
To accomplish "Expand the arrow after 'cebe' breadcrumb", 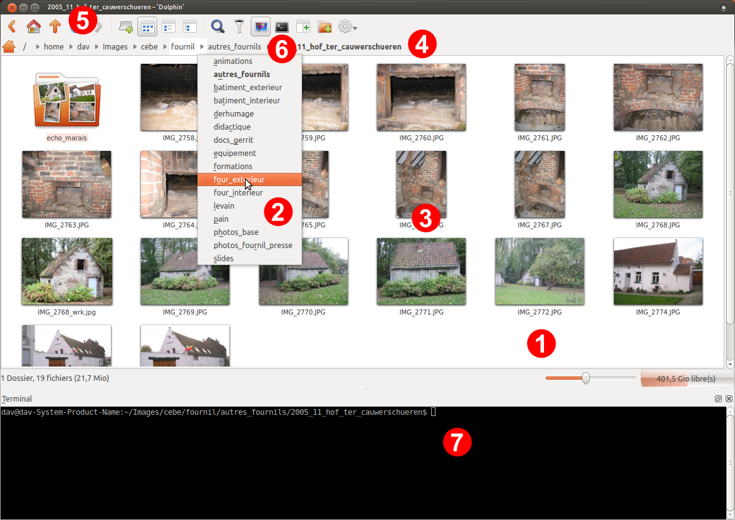I will coord(164,47).
